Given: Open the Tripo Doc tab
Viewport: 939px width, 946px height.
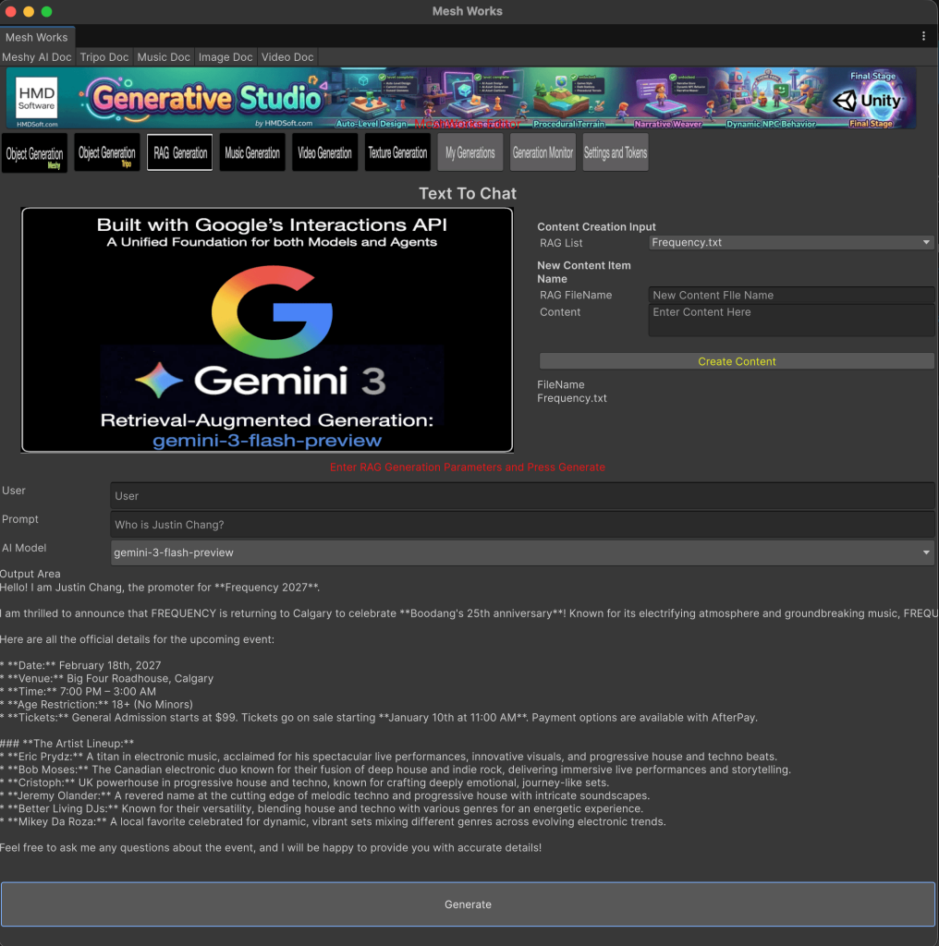Looking at the screenshot, I should (104, 56).
